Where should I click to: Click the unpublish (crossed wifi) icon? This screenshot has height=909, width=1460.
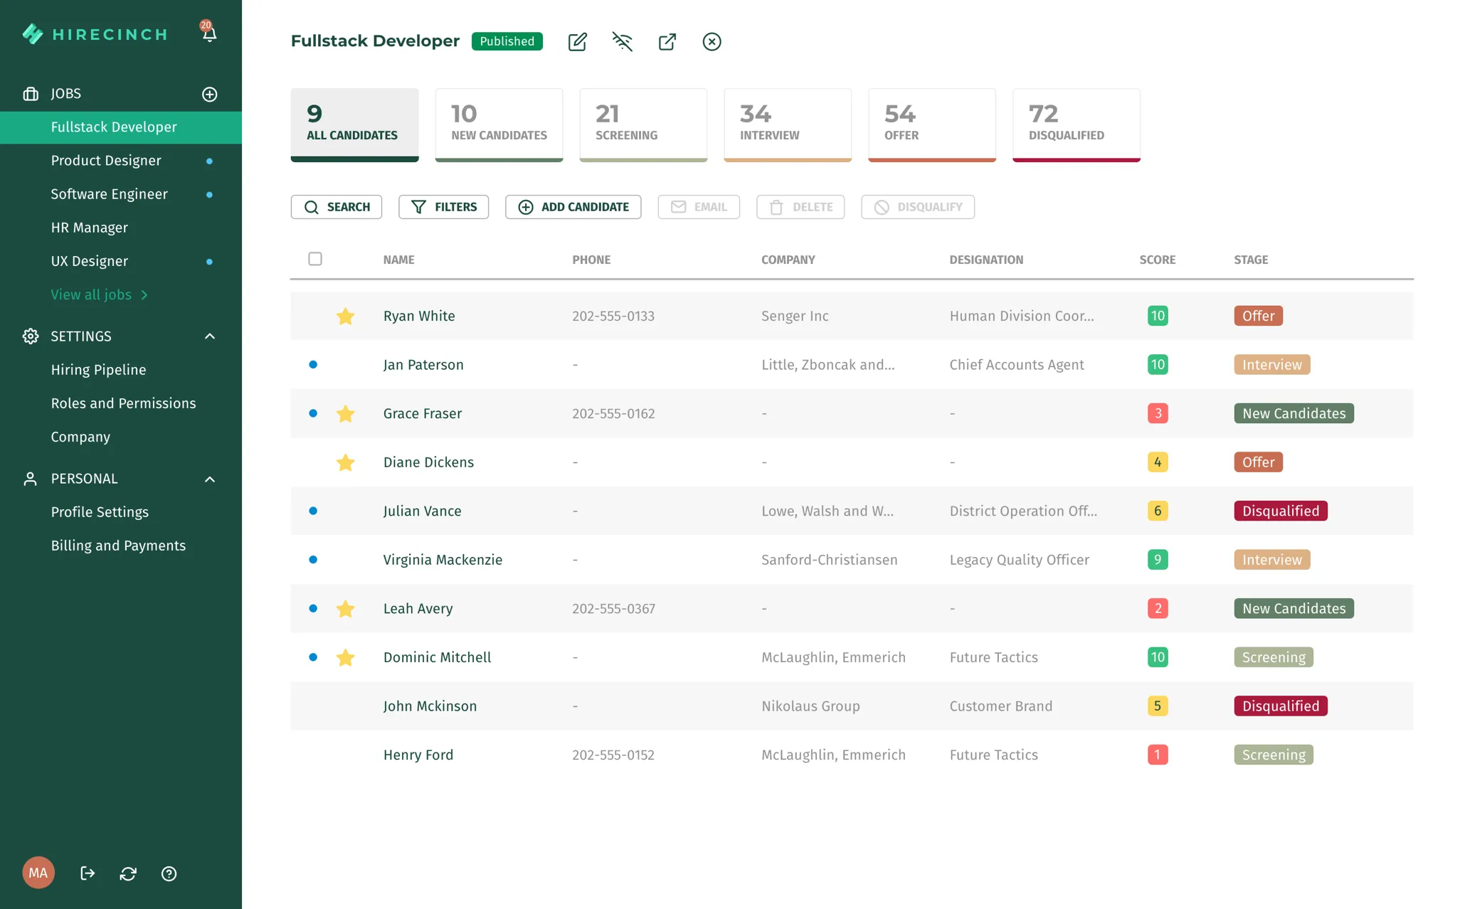click(x=623, y=41)
